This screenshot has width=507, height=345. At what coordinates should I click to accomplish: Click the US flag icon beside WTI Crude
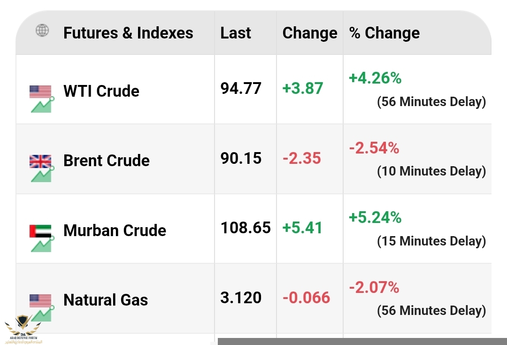click(40, 92)
